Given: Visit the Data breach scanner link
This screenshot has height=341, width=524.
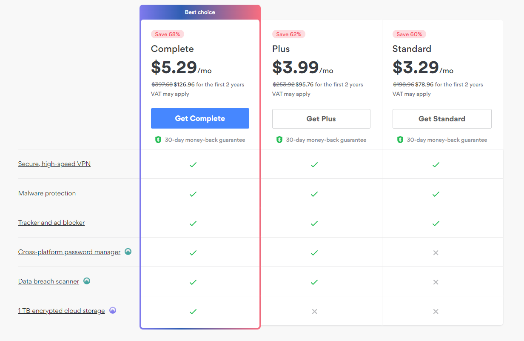Looking at the screenshot, I should [48, 281].
